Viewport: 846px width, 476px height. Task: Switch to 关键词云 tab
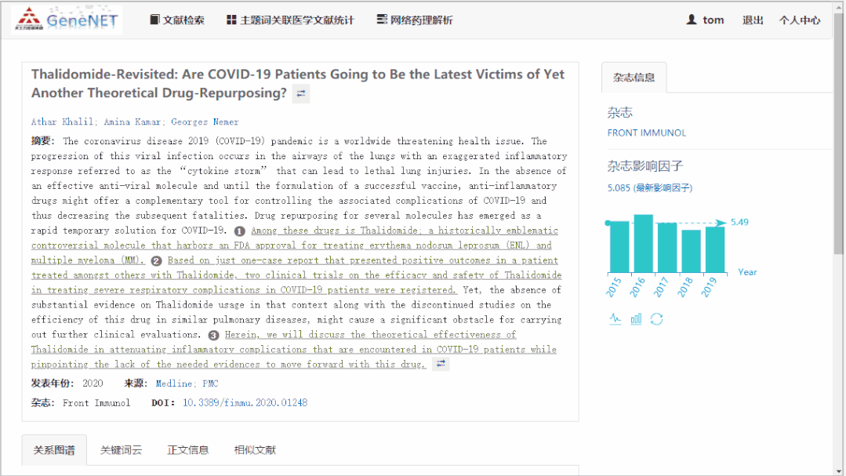coord(121,450)
